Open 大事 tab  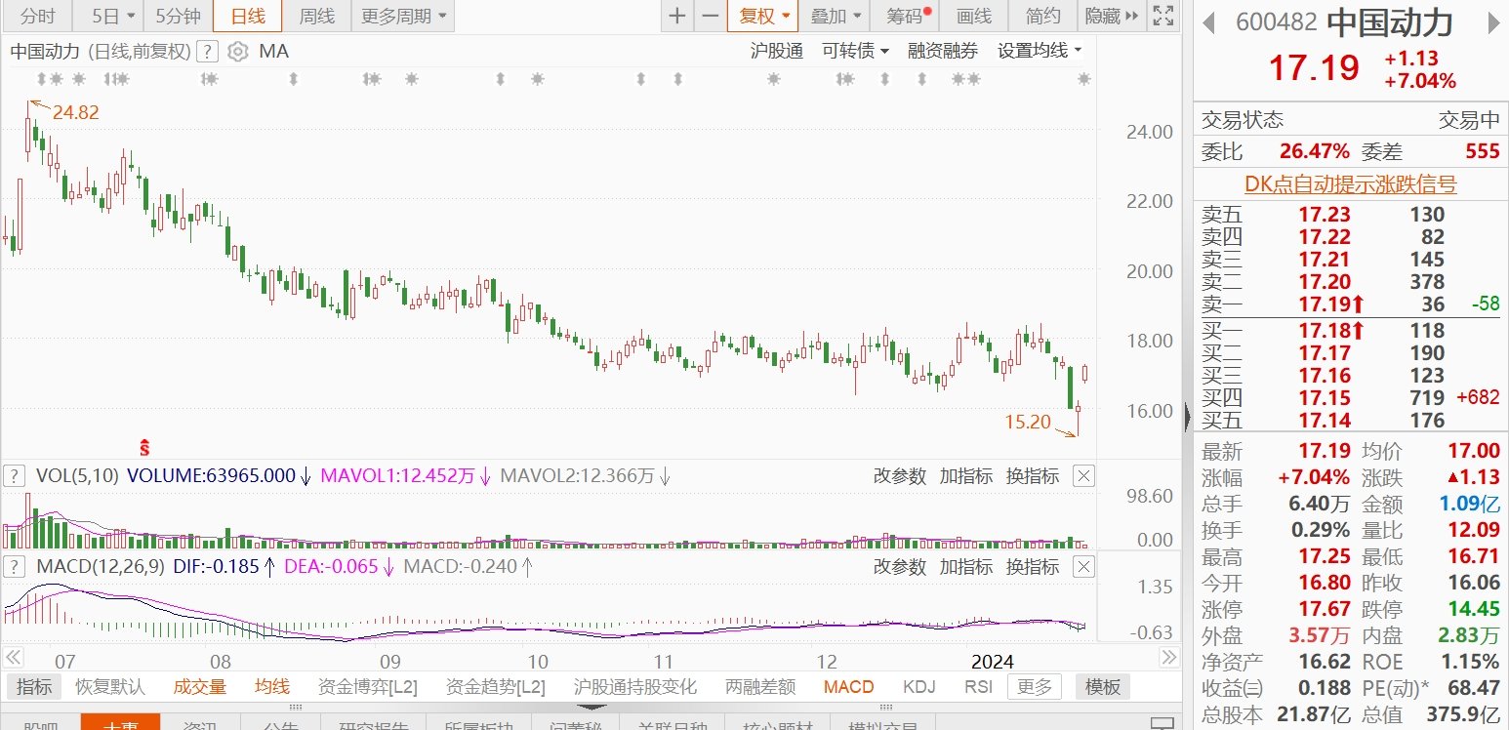(x=120, y=723)
